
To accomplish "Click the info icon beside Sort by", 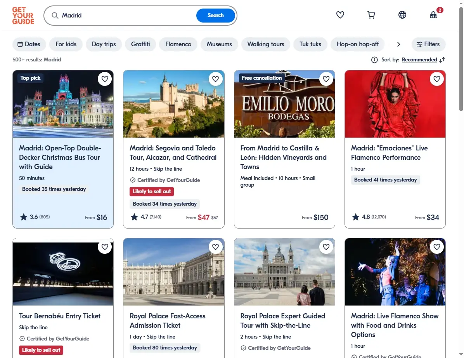I will point(374,60).
